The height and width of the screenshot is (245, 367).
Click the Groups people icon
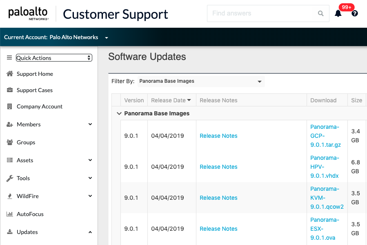tap(9, 142)
